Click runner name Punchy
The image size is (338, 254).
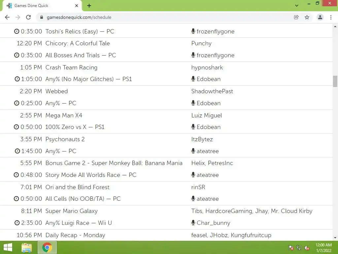pyautogui.click(x=201, y=43)
